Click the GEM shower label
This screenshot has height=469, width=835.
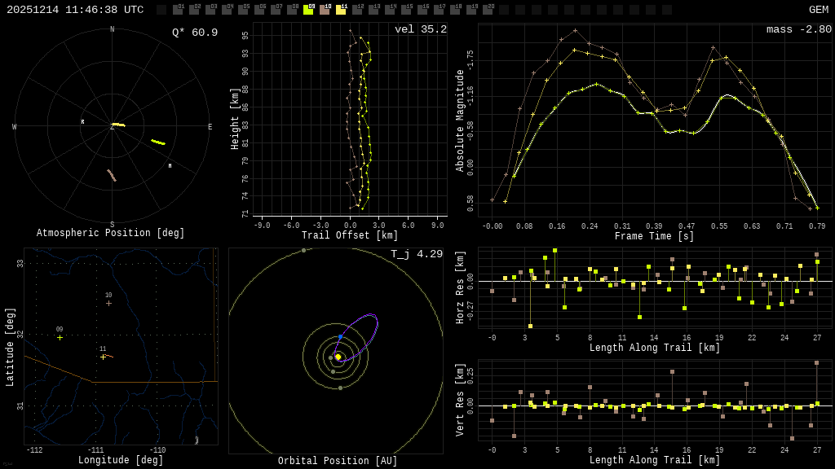click(x=818, y=10)
